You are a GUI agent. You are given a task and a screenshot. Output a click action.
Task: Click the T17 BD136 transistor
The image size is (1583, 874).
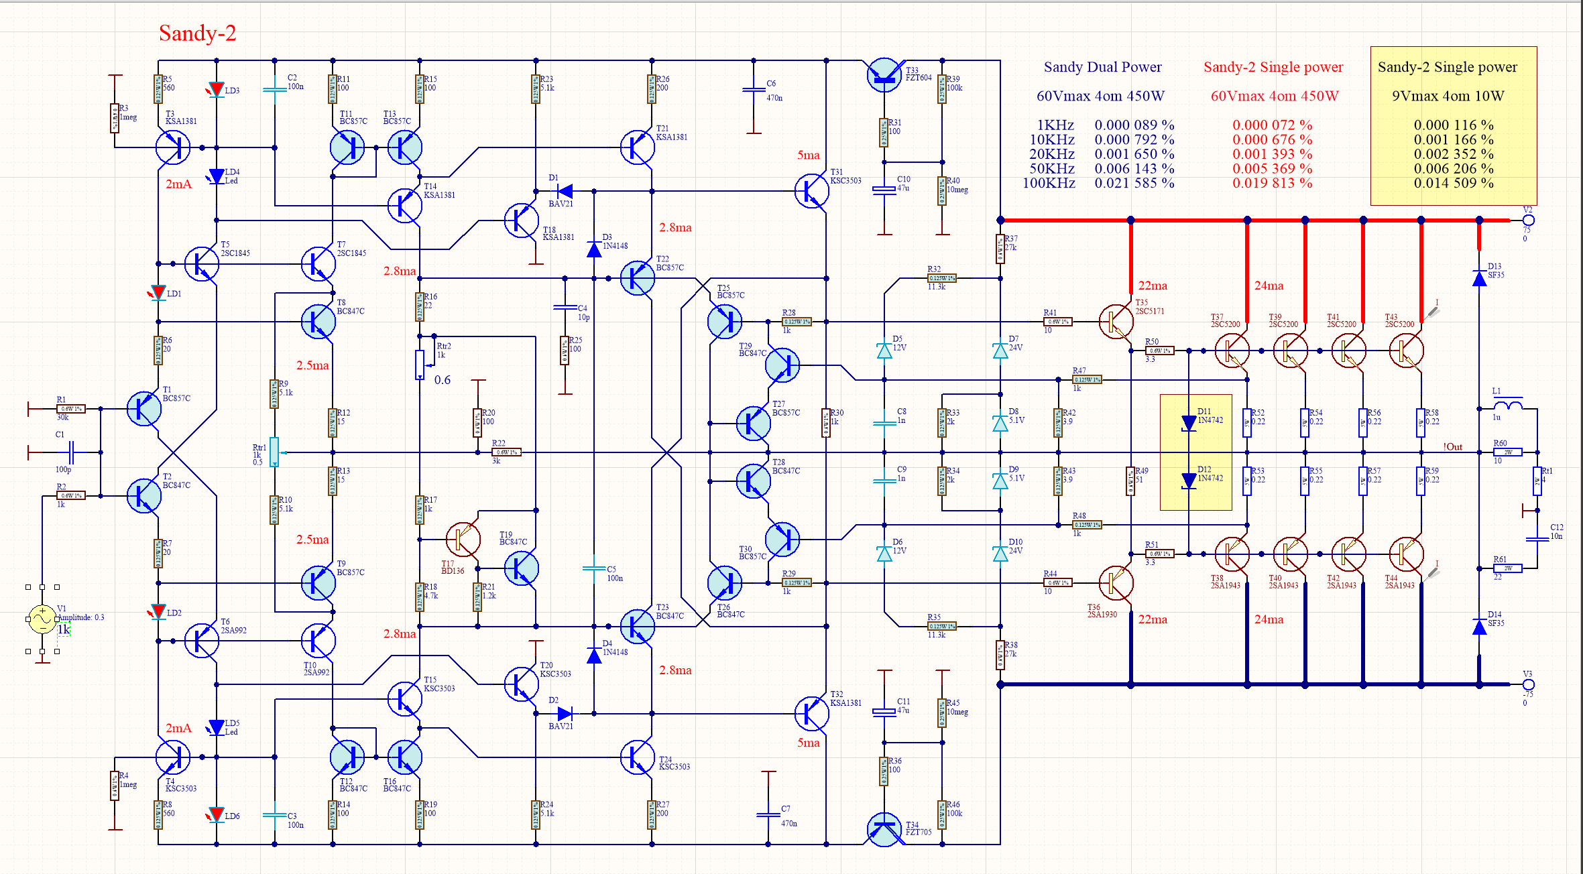(x=463, y=539)
